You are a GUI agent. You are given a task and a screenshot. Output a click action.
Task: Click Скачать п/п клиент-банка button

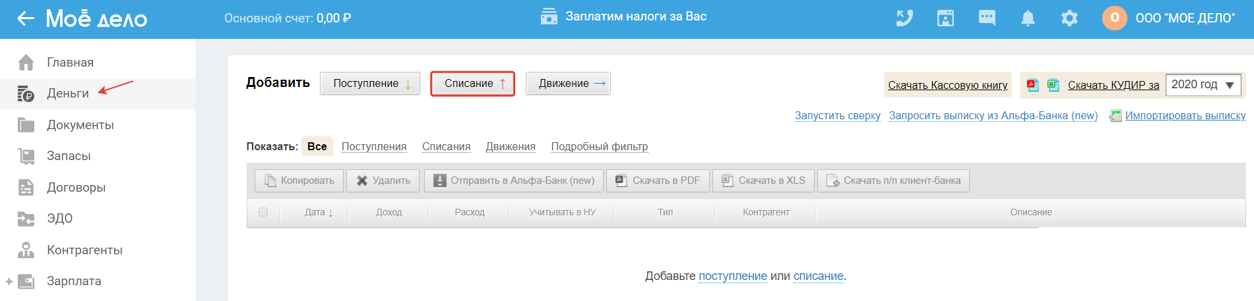894,180
